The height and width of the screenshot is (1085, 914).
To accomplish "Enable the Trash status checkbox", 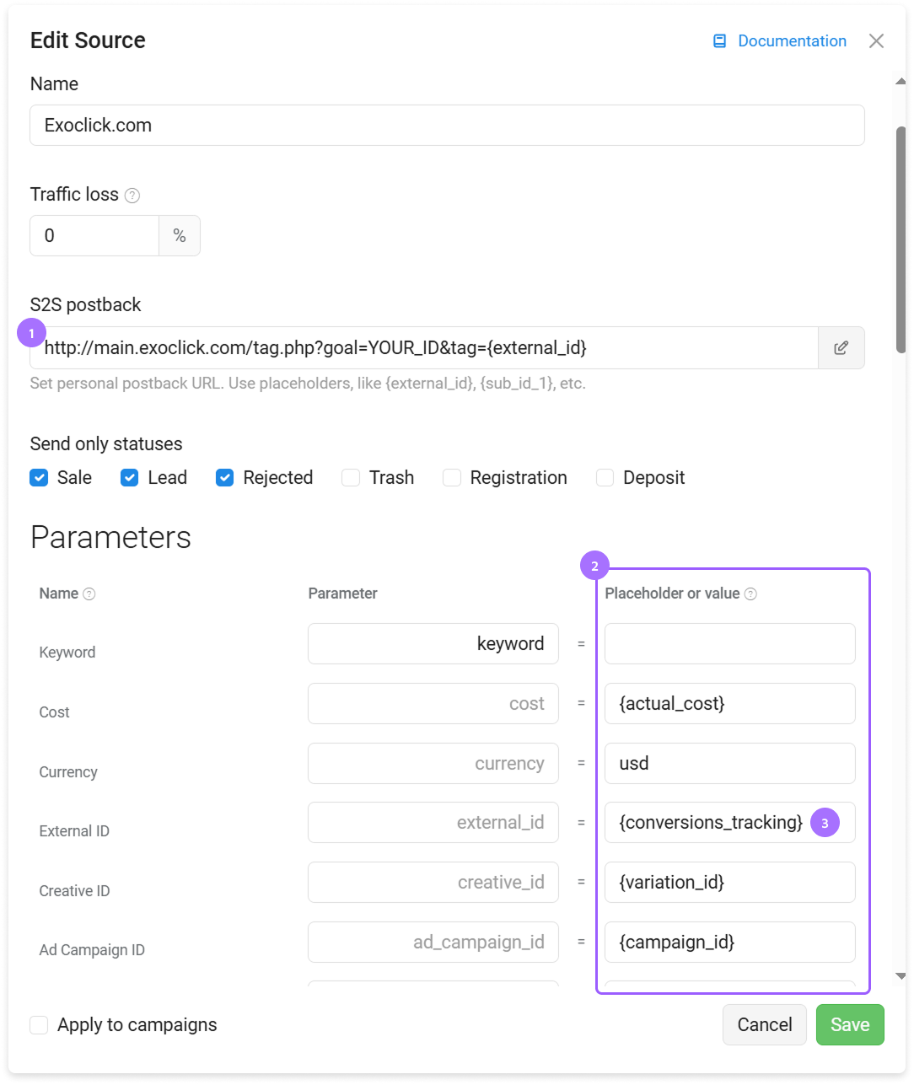I will (351, 478).
